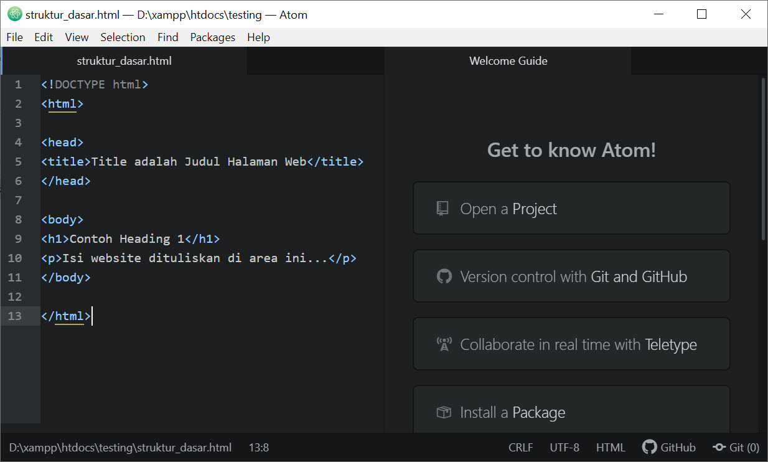This screenshot has height=462, width=768.
Task: Click the UTF-8 encoding selector
Action: pyautogui.click(x=564, y=447)
